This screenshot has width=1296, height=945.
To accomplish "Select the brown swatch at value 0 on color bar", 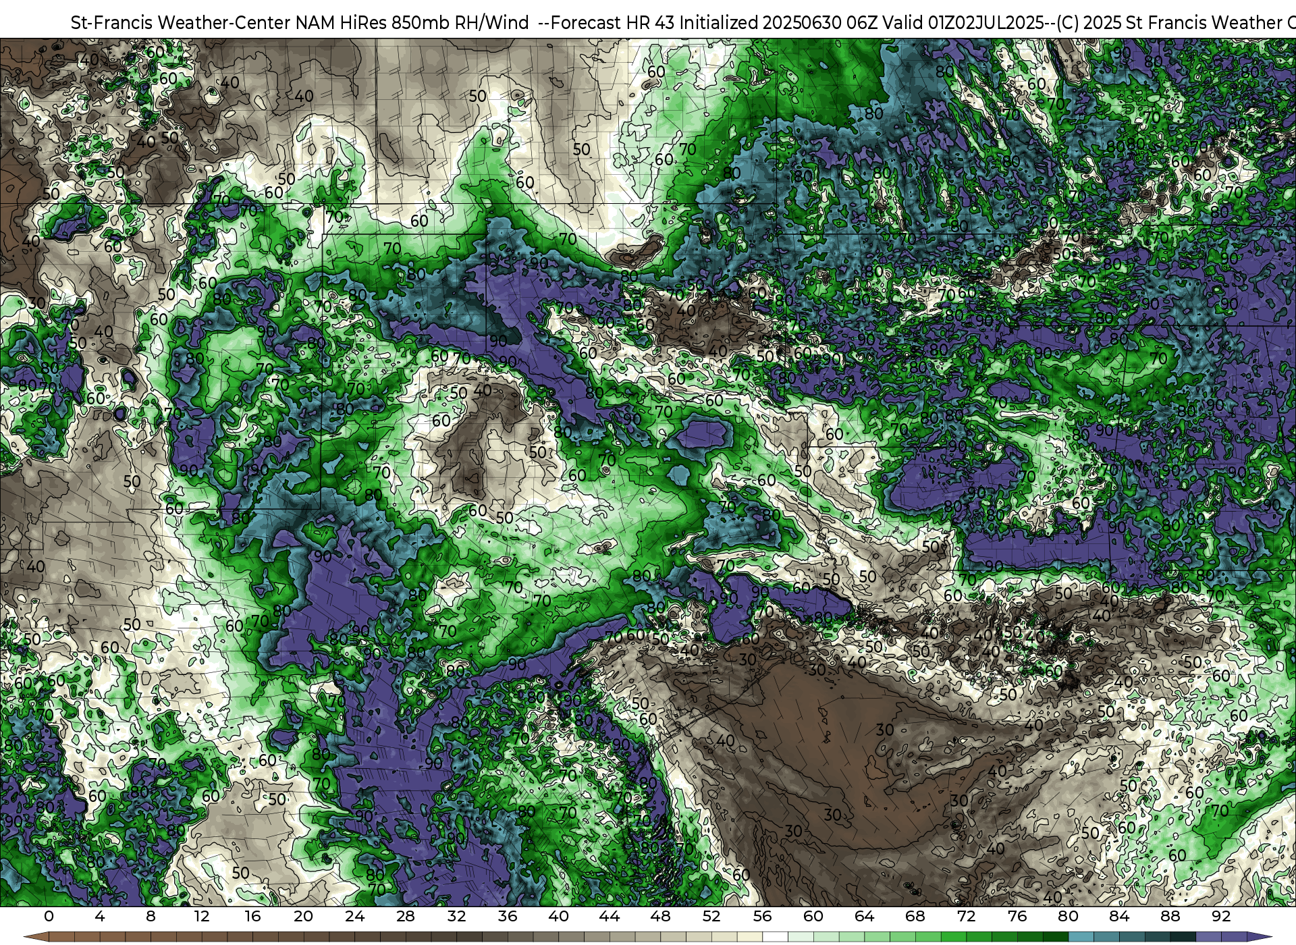I will click(x=61, y=937).
